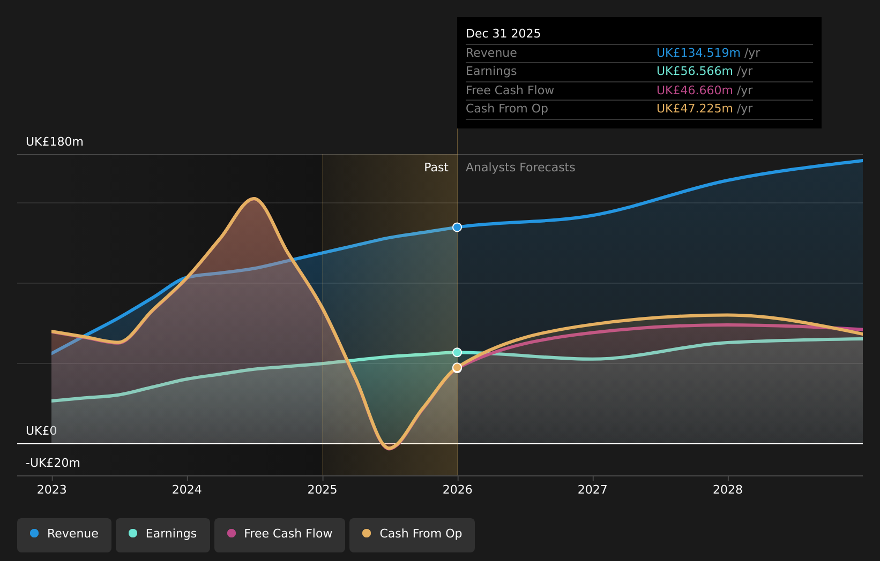The height and width of the screenshot is (561, 880).
Task: Click the orange Cash From Op data point
Action: pyautogui.click(x=457, y=368)
